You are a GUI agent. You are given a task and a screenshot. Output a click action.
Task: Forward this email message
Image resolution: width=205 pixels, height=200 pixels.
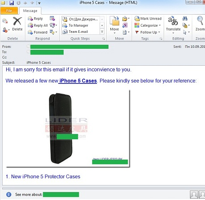click(x=37, y=32)
